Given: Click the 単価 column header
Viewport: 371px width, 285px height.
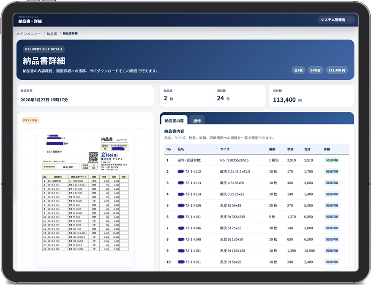Looking at the screenshot, I should point(290,149).
